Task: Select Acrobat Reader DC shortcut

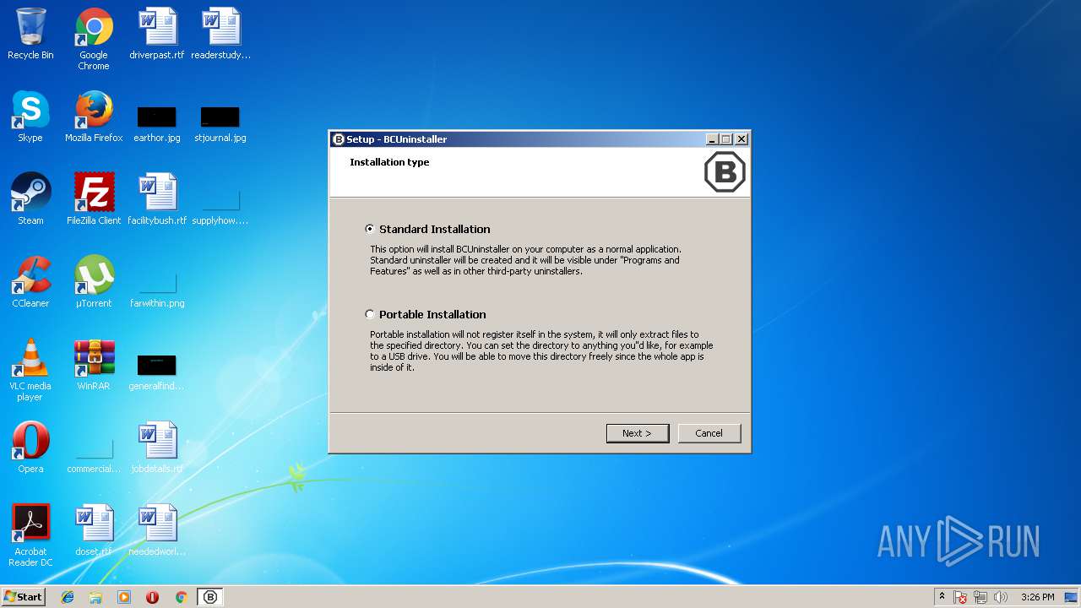Action: 30,535
